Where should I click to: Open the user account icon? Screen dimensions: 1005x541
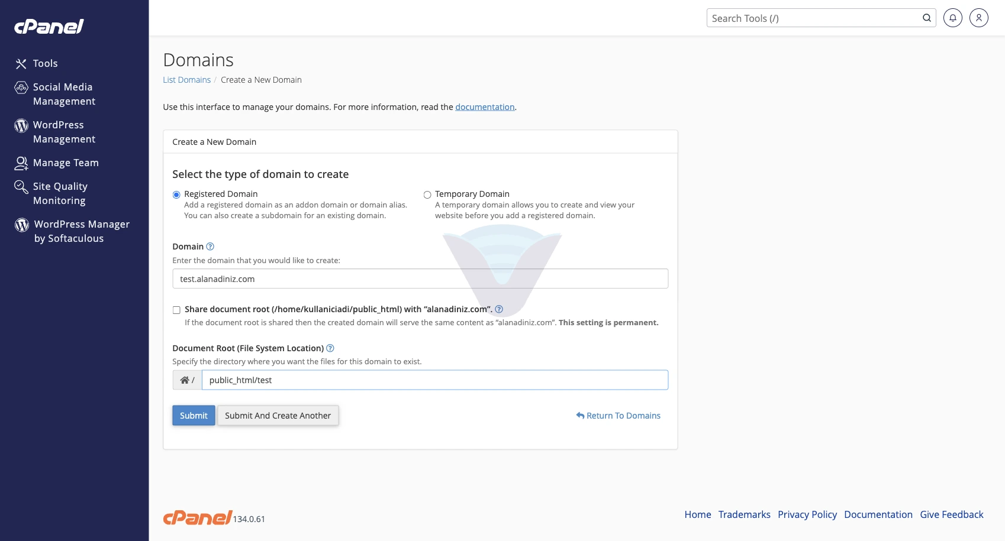tap(979, 18)
